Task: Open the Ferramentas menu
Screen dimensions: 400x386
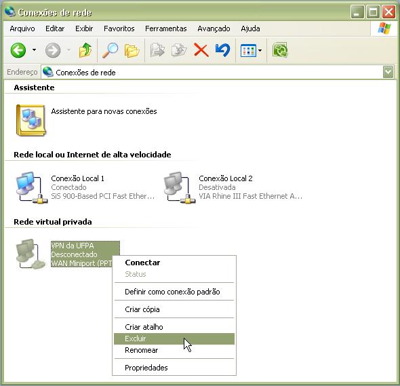Action: (x=166, y=28)
